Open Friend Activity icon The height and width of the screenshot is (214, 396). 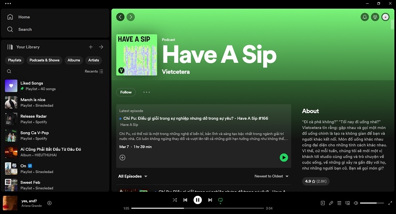click(375, 17)
